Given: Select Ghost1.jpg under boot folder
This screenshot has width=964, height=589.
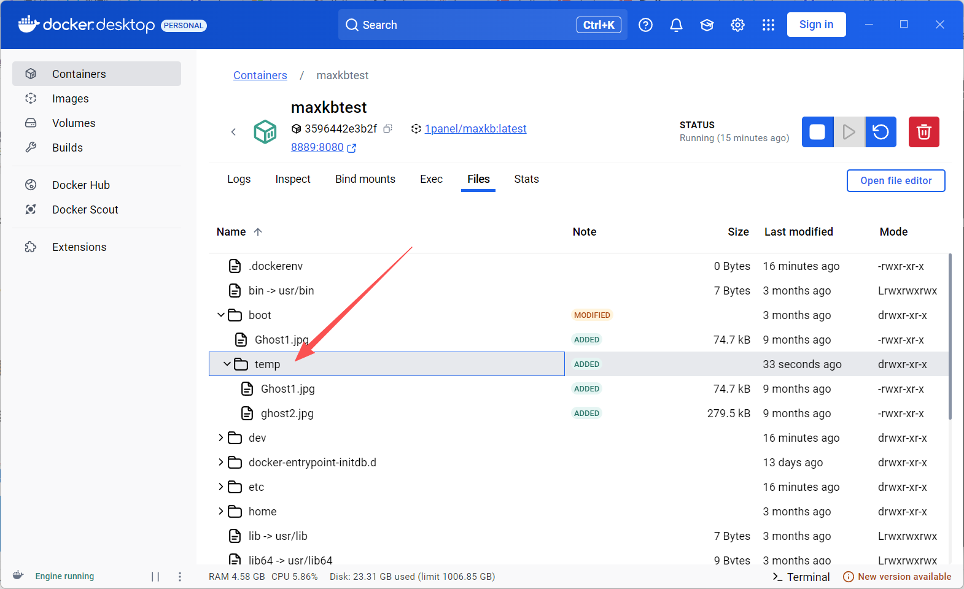Looking at the screenshot, I should pos(579,339).
